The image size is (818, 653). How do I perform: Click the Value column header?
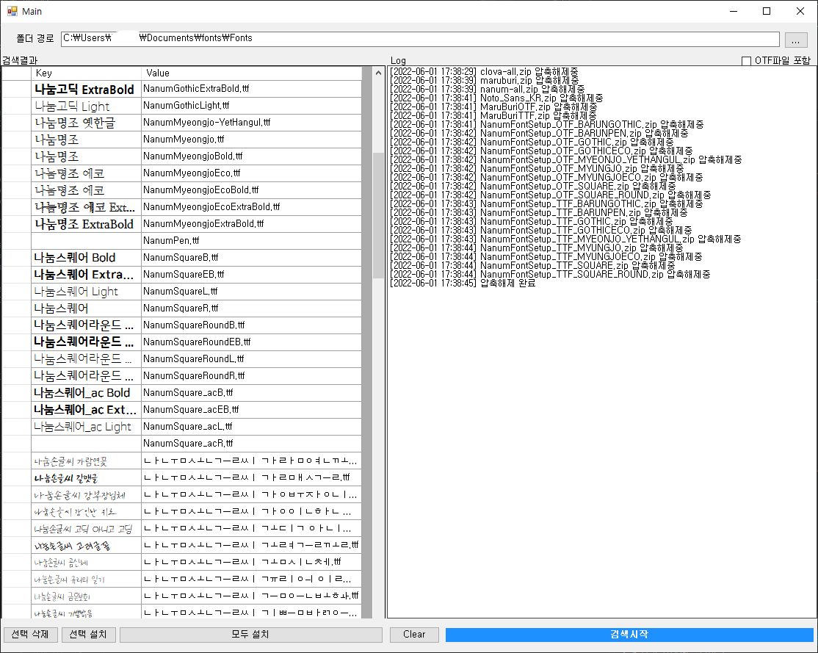point(251,73)
